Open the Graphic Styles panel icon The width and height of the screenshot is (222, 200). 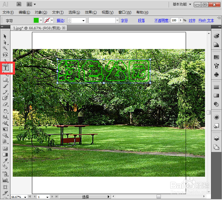coord(216,126)
